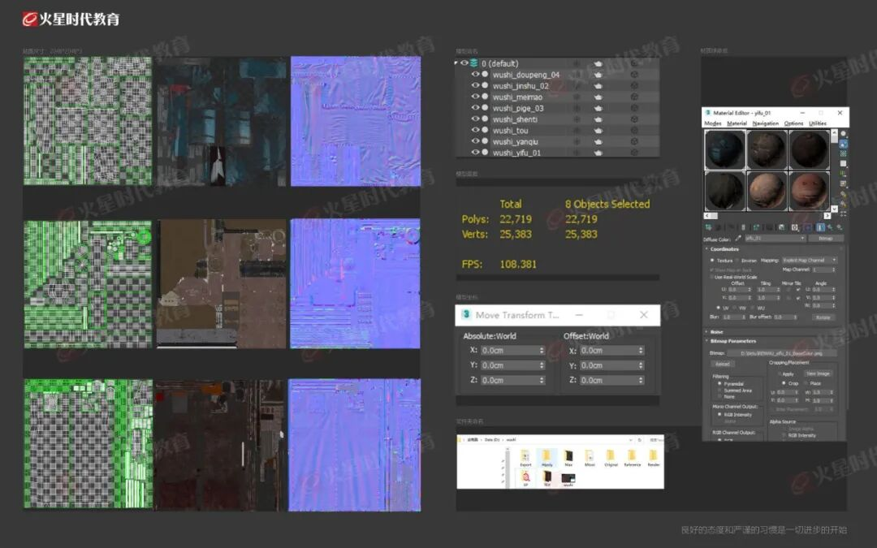Click Get Material icon in Material Editor toolbar
The width and height of the screenshot is (877, 548).
click(x=708, y=228)
